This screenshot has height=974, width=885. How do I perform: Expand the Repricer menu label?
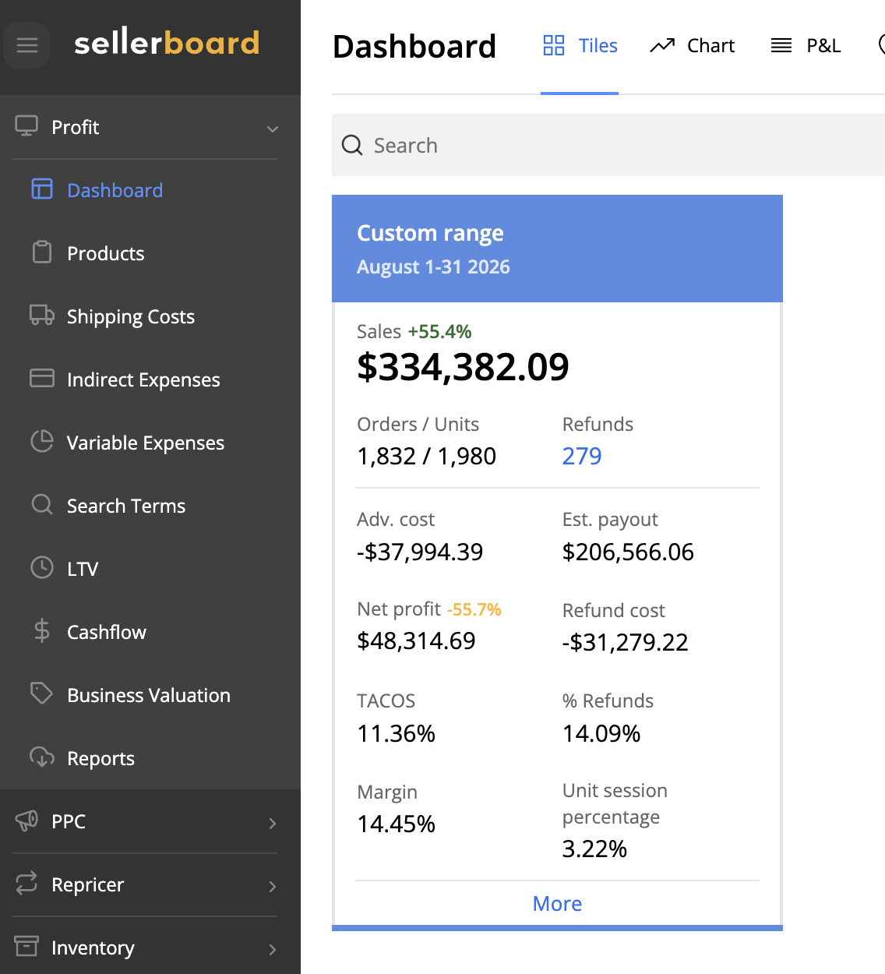click(x=87, y=884)
